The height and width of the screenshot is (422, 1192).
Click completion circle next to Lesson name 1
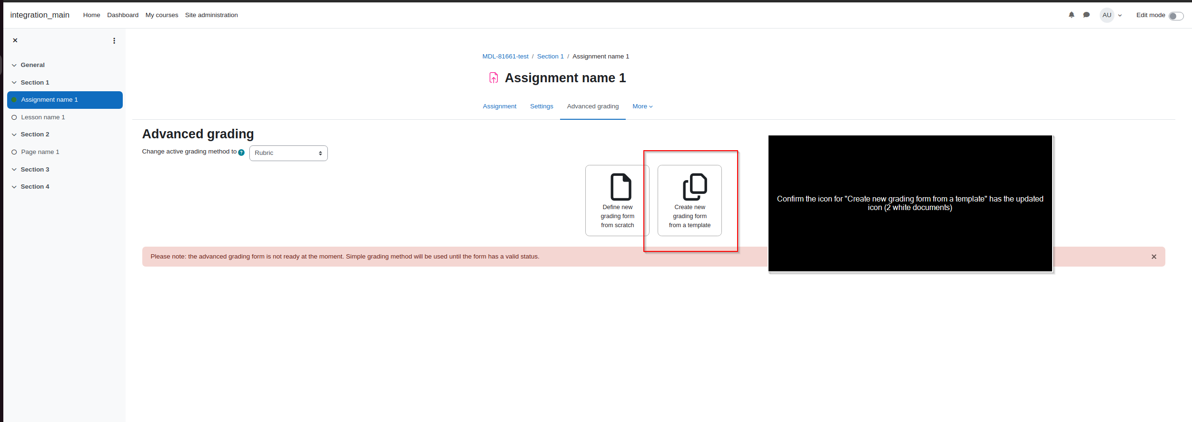pos(14,117)
